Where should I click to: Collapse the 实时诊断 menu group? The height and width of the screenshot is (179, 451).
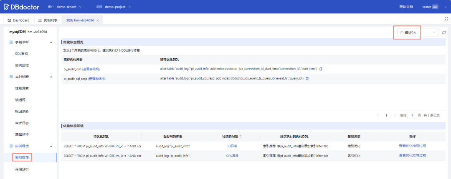pos(51,77)
